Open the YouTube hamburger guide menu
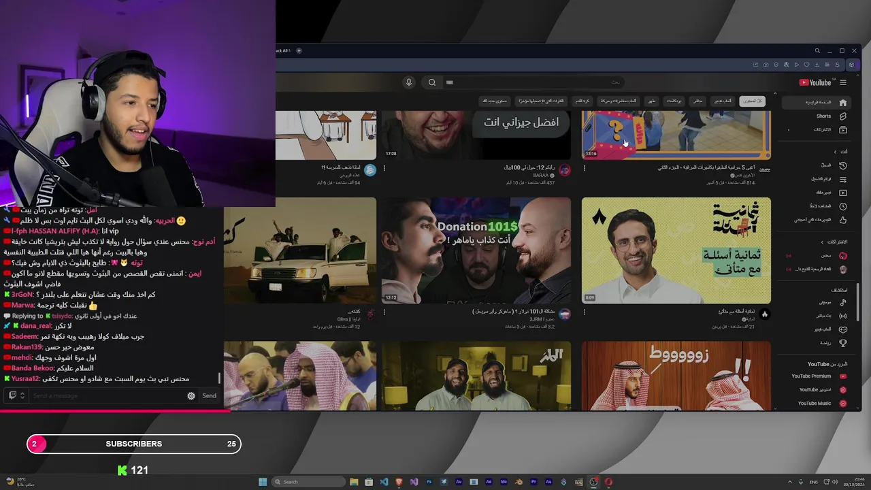The width and height of the screenshot is (871, 490). [843, 82]
